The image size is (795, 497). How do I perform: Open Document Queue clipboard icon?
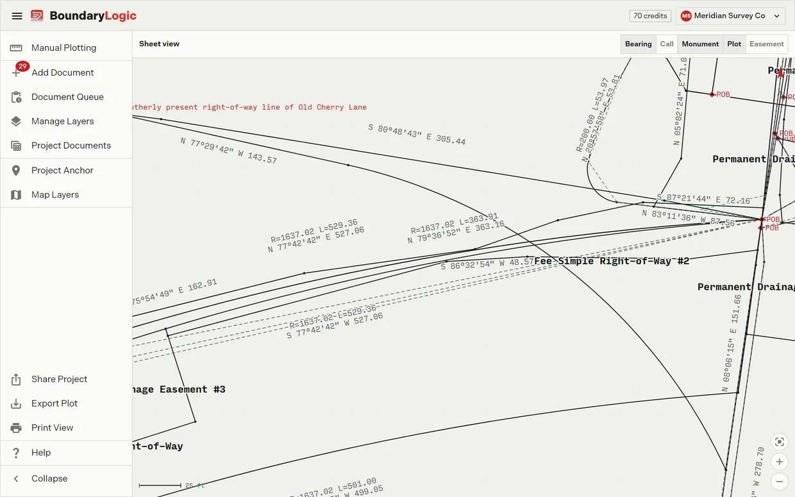pyautogui.click(x=16, y=97)
